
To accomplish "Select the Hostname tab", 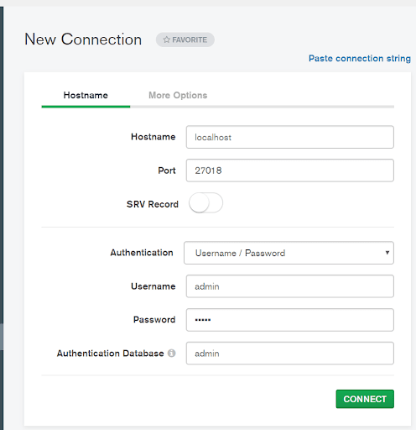I will tap(86, 95).
